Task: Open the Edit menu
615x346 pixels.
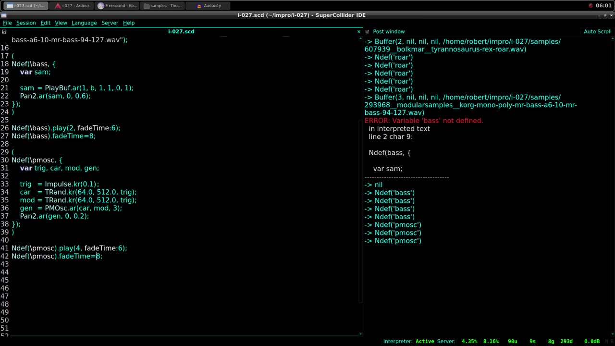Action: tap(45, 23)
